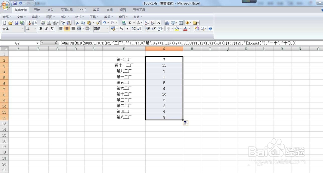Open the 格式 classic menu
Image resolution: width=323 pixels, height=173 pixels.
79,17
